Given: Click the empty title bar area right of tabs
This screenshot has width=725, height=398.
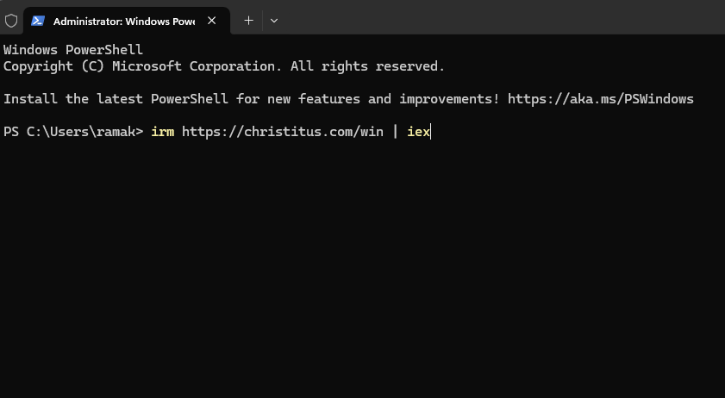Looking at the screenshot, I should tap(500, 21).
